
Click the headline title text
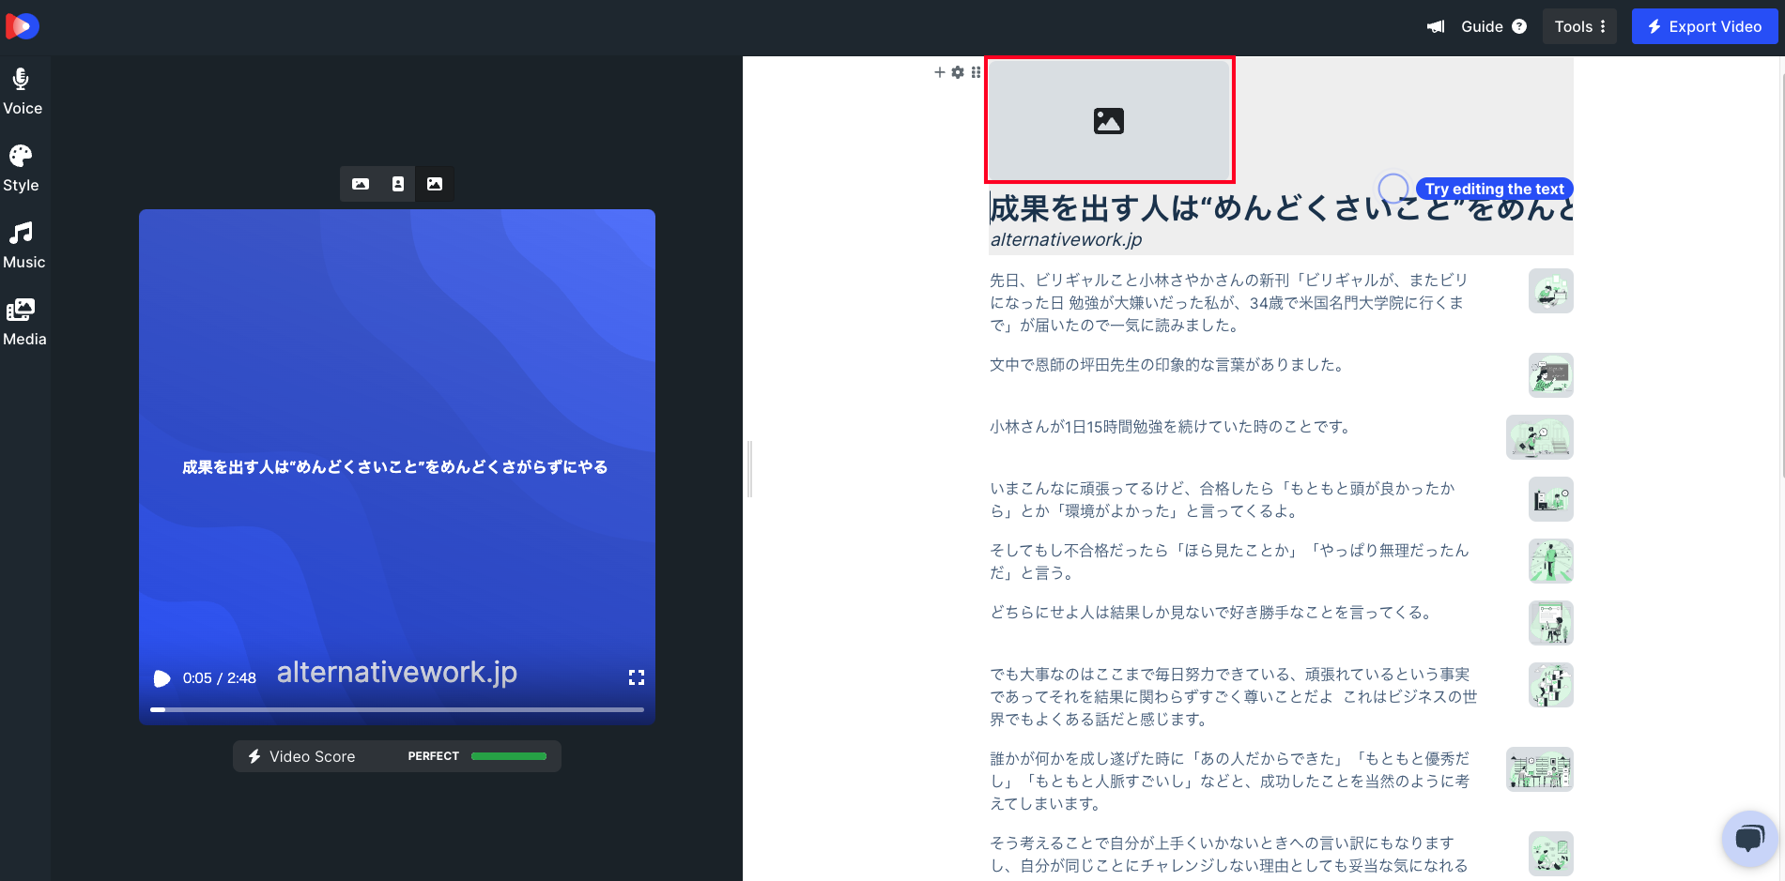pyautogui.click(x=1281, y=208)
